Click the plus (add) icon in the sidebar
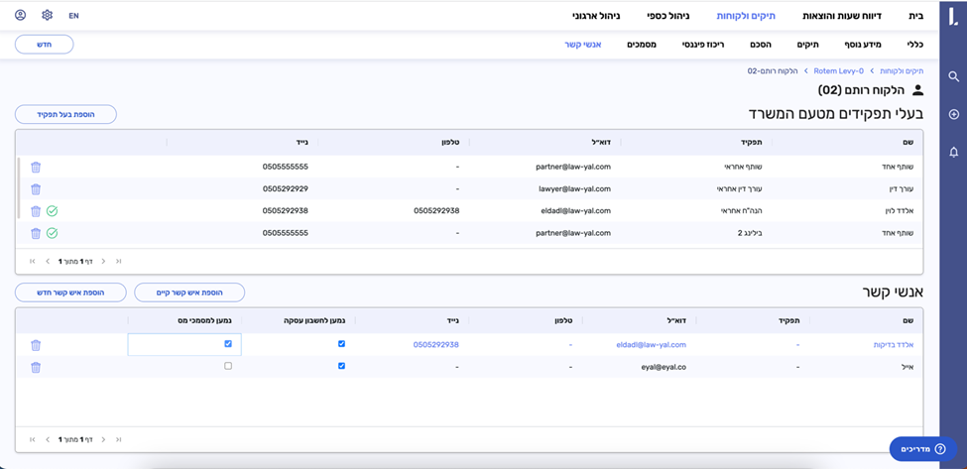 pyautogui.click(x=953, y=114)
